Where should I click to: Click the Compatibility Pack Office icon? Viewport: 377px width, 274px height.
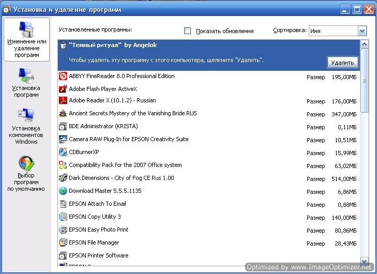point(63,165)
